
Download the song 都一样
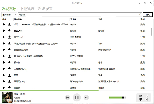pyautogui.click(x=9, y=63)
